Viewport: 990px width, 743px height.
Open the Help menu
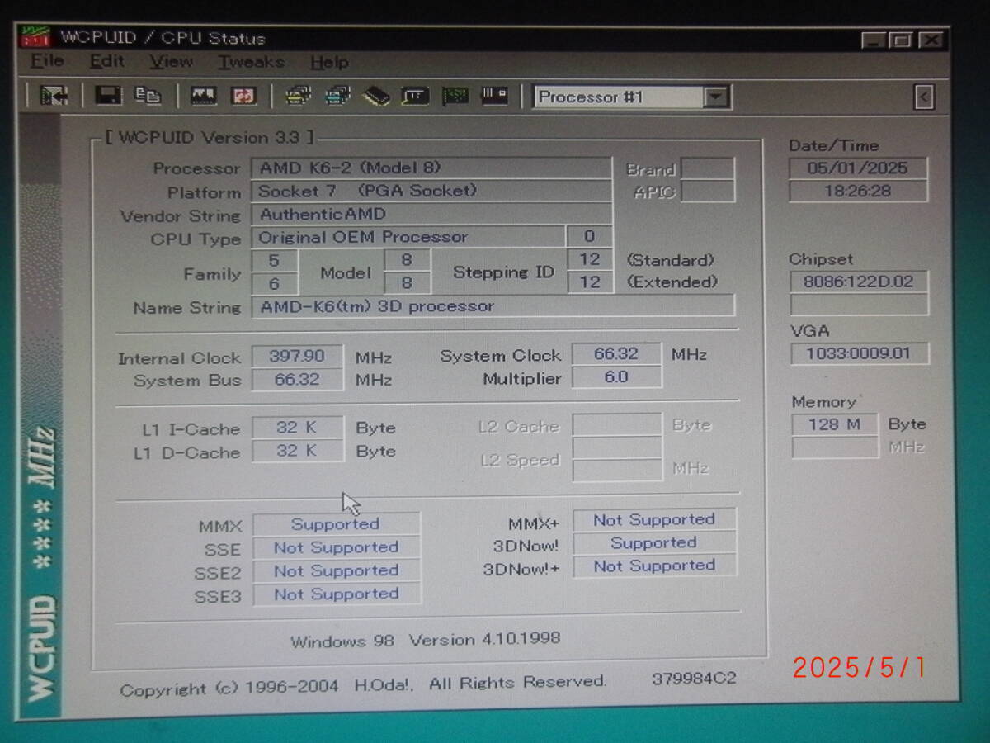pos(329,62)
